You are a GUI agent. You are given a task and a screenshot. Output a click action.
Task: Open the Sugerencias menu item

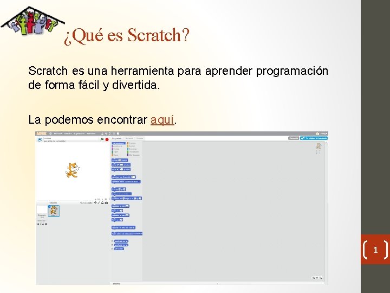79,133
